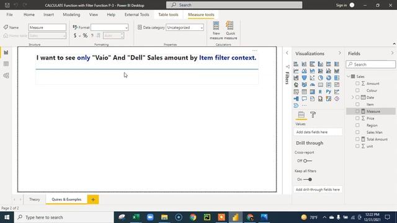Collapse the Fields pane chevron
Viewport: 397px width, 223px height.
[x=392, y=53]
